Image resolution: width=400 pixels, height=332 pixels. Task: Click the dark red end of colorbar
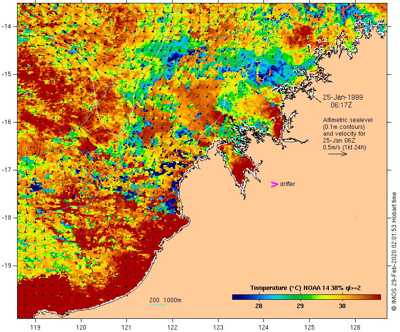[x=378, y=297]
